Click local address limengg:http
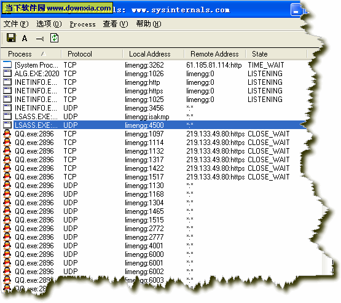341x303 pixels. (x=142, y=82)
